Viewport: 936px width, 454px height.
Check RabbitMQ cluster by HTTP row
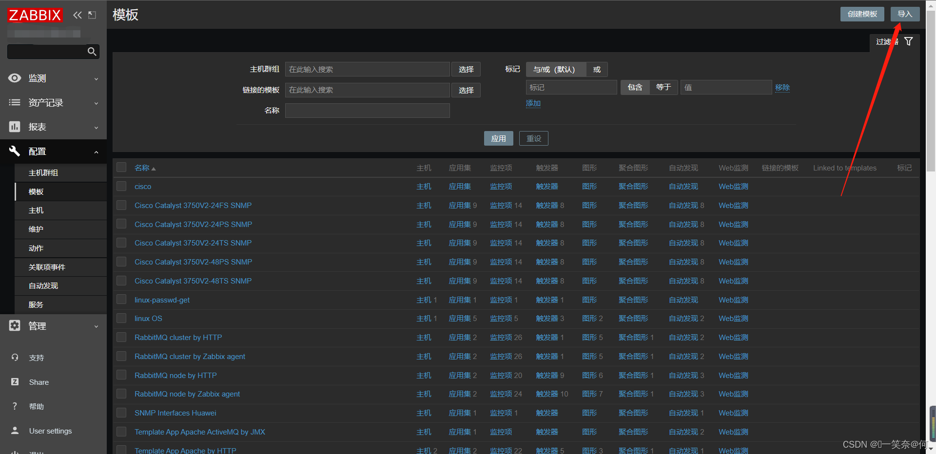(x=121, y=337)
